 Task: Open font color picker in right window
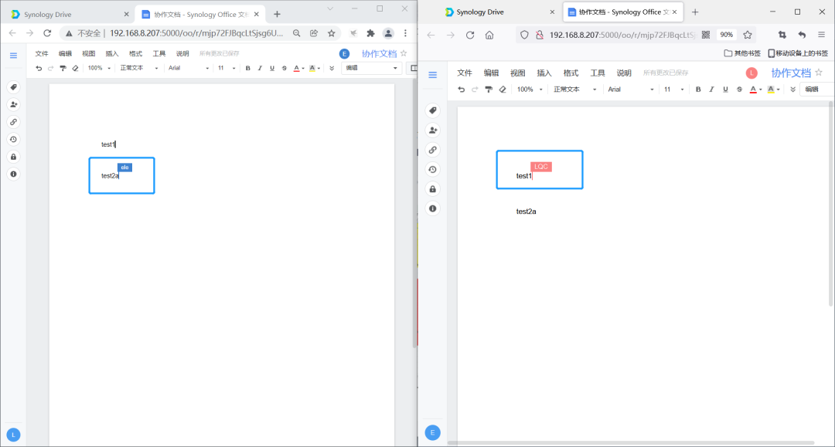pyautogui.click(x=755, y=90)
